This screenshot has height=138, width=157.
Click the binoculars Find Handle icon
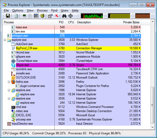(64, 16)
